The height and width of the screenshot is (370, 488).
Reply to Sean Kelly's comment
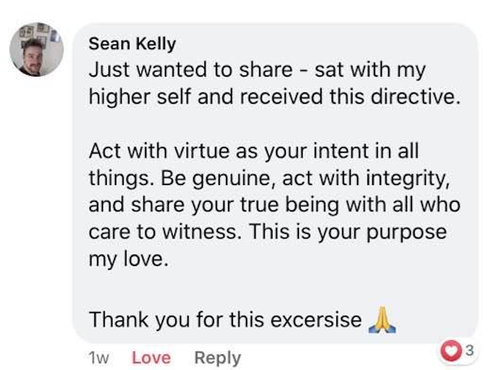pos(217,357)
